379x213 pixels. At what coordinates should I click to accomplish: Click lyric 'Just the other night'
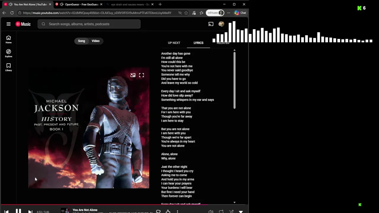pyautogui.click(x=174, y=167)
